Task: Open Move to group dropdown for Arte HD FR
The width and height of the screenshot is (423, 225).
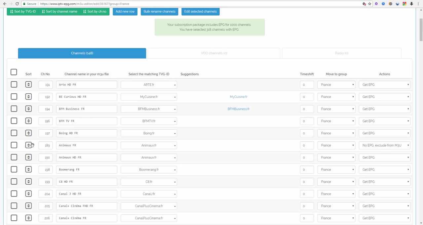Action: (336, 85)
